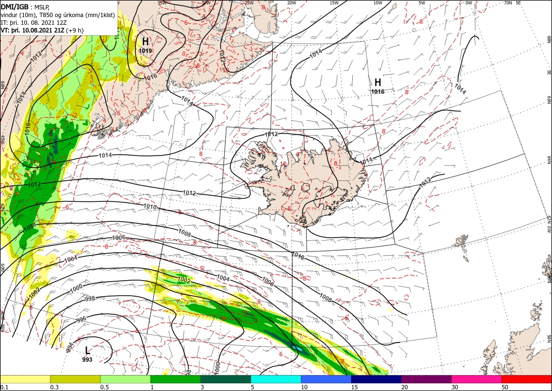
Task: Select the dark green 3–5 legend swatch
Action: coord(226,379)
